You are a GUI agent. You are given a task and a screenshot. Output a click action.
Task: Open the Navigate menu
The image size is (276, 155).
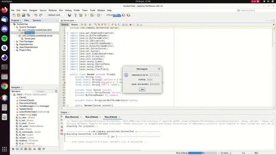coord(33,10)
